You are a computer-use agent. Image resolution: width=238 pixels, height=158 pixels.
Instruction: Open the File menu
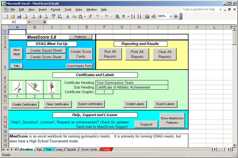click(x=12, y=10)
